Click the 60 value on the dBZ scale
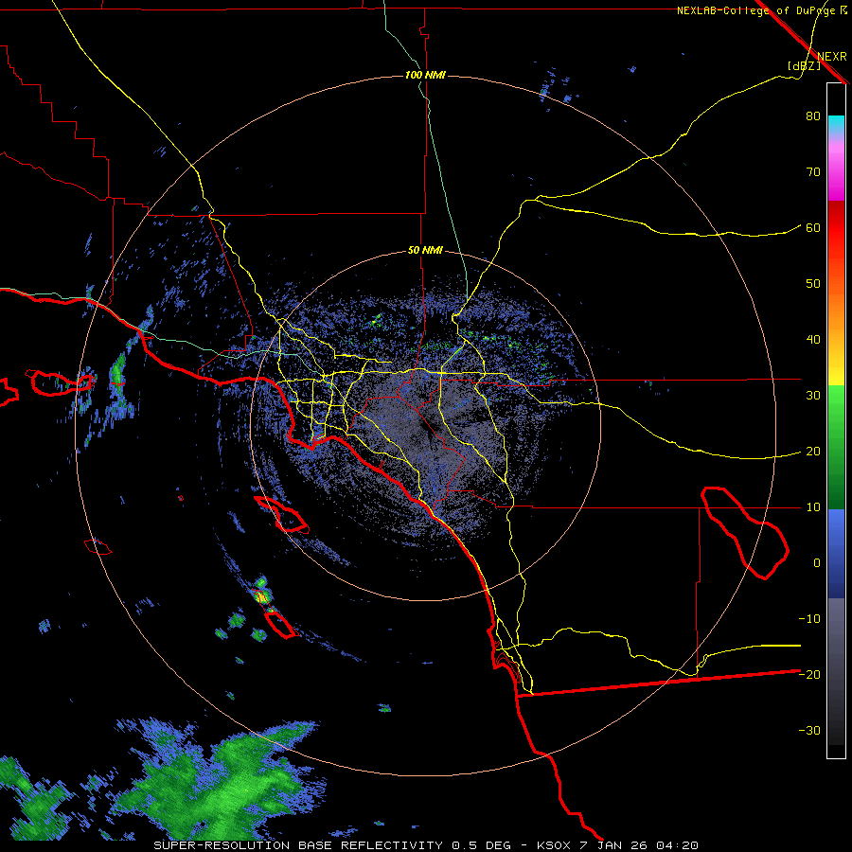The height and width of the screenshot is (852, 852). (x=813, y=228)
